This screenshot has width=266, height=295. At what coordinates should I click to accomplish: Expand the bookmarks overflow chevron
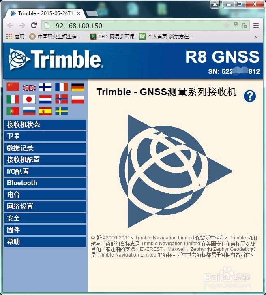[256, 36]
